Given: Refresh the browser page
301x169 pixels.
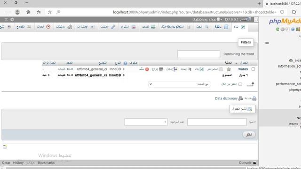Looking at the screenshot, I should 294,12.
